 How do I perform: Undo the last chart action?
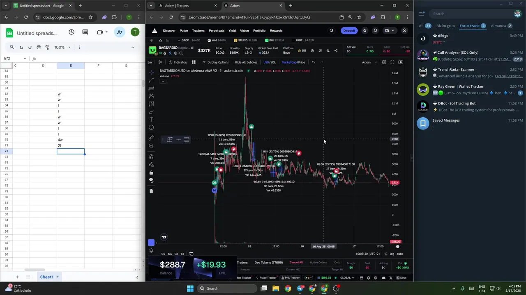tap(313, 62)
